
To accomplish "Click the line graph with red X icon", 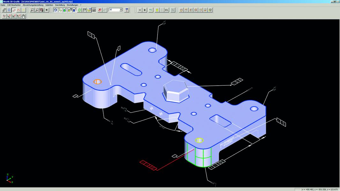I will (x=18, y=16).
